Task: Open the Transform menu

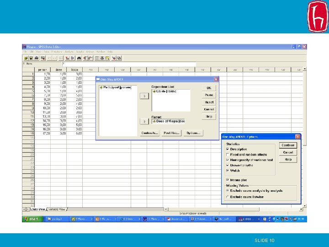Action: click(x=57, y=52)
